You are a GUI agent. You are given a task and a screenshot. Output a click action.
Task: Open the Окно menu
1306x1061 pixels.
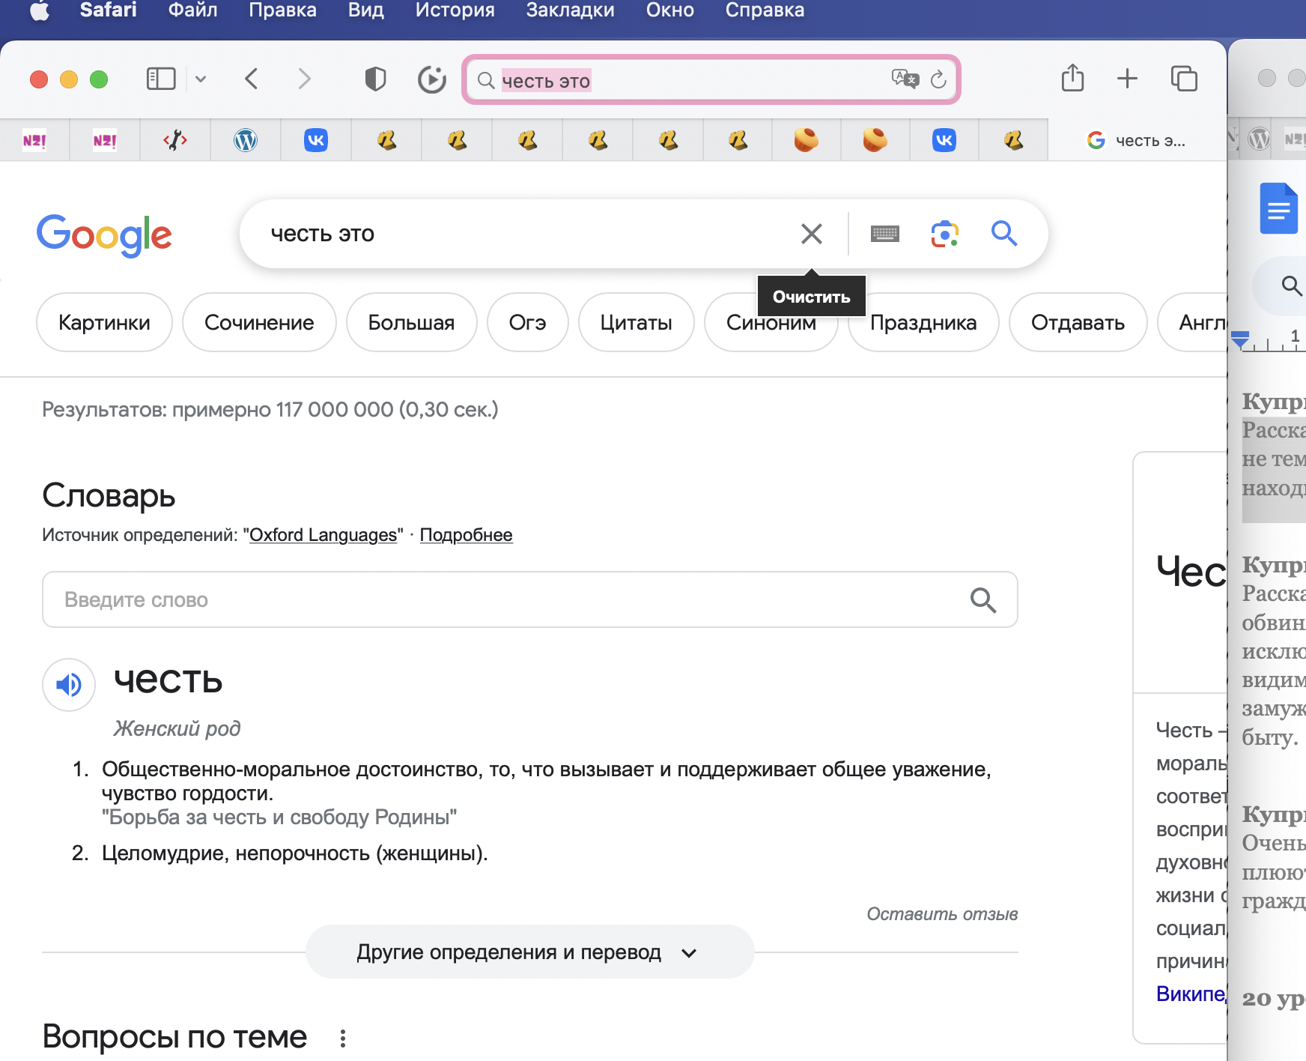click(669, 10)
